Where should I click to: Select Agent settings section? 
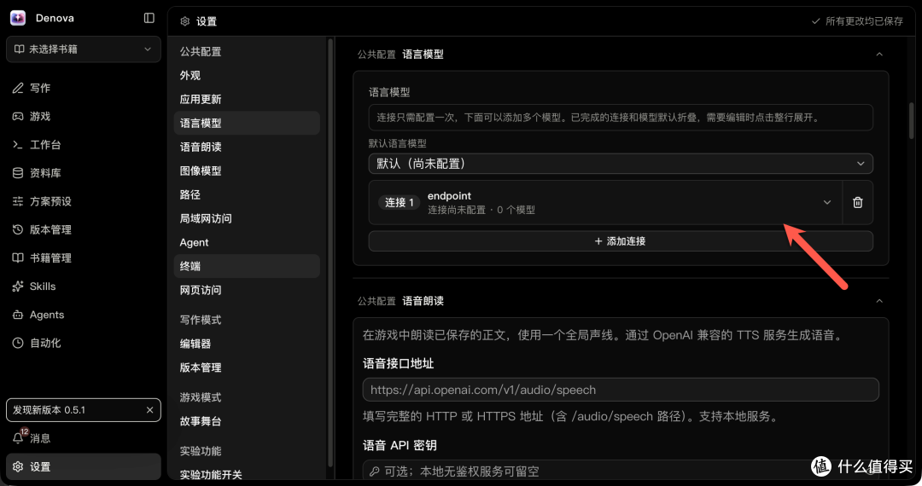[x=247, y=242]
